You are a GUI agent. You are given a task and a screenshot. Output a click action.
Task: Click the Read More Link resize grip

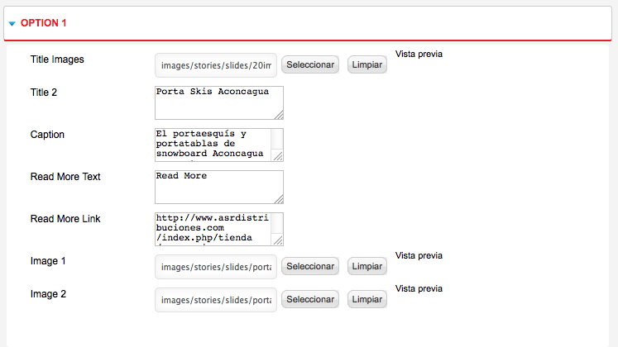[278, 240]
